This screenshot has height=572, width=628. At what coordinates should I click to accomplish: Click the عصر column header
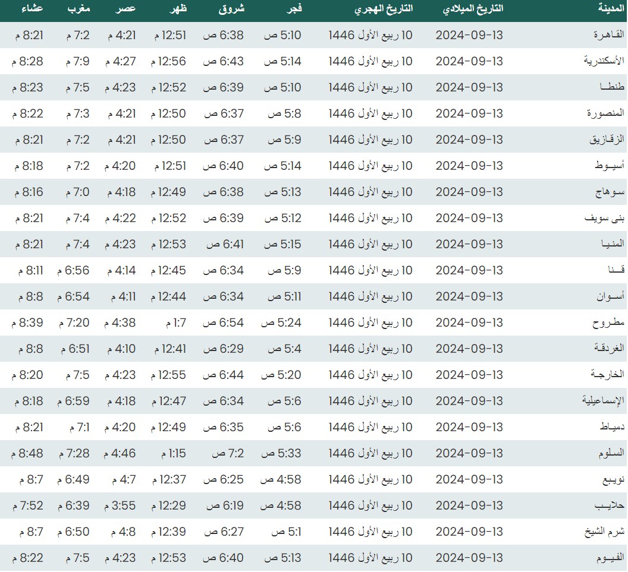[125, 9]
